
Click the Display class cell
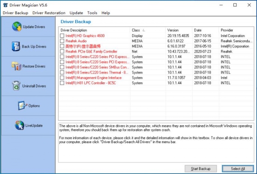pyautogui.click(x=137, y=35)
